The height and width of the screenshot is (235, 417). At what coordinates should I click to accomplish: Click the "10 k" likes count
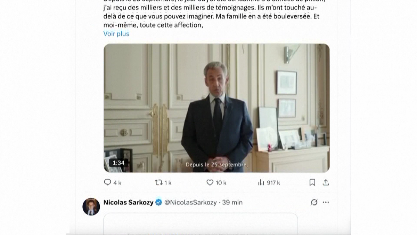click(221, 182)
